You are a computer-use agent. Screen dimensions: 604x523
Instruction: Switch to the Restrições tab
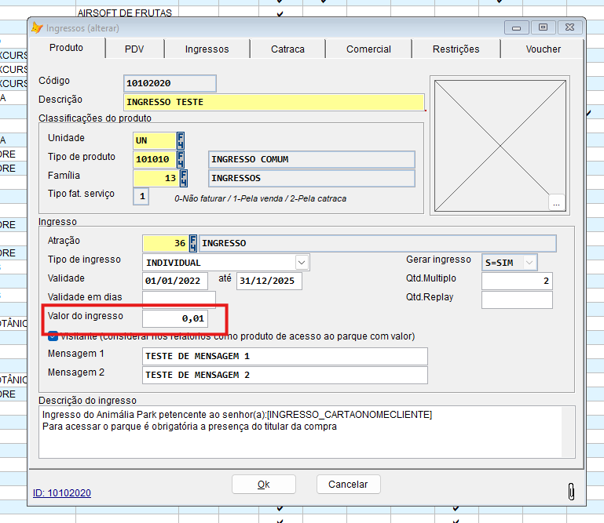[456, 49]
